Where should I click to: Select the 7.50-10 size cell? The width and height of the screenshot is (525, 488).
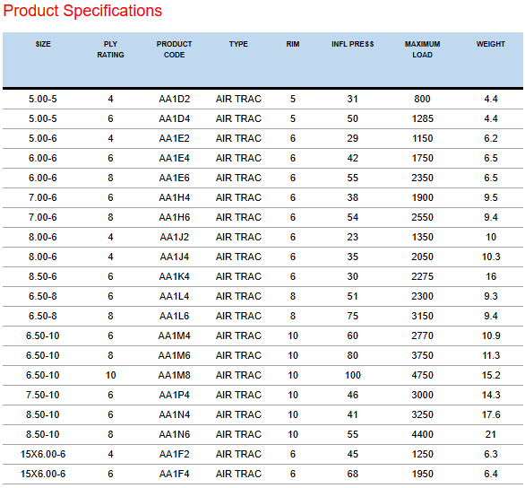click(43, 395)
